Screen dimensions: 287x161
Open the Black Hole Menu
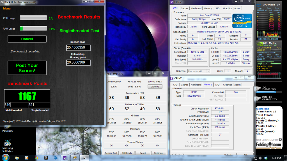(7, 9)
